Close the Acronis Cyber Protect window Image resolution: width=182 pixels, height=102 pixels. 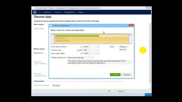tap(148, 8)
